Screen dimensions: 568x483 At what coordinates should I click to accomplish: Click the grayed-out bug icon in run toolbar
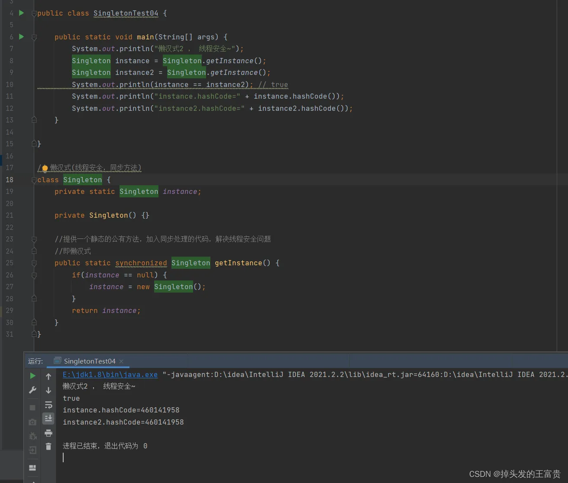pos(32,436)
